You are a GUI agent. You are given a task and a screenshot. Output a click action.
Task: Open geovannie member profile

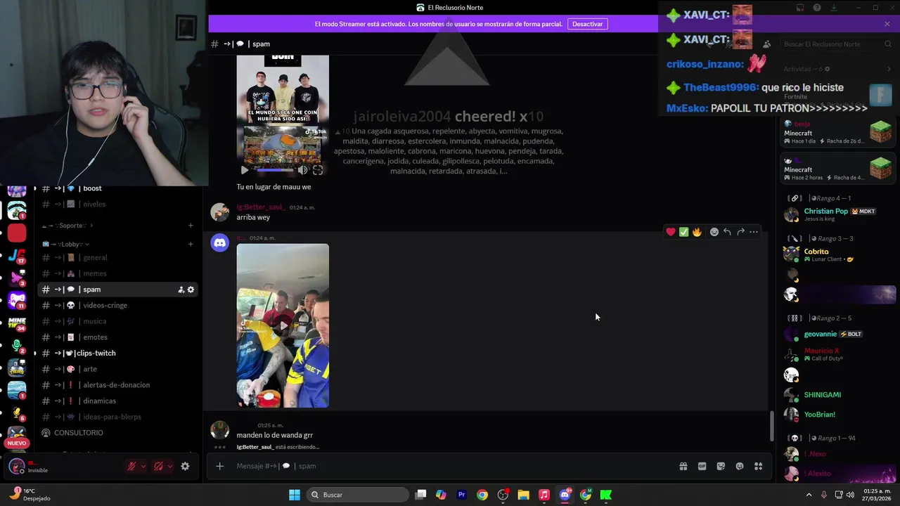(x=837, y=335)
